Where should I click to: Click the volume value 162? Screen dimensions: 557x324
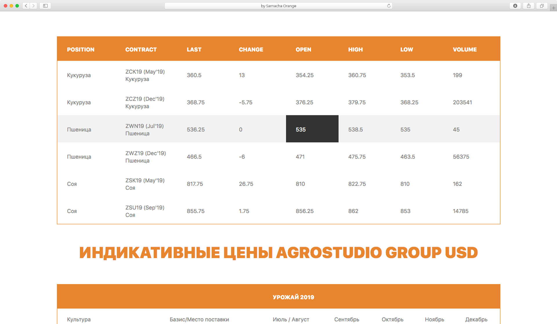457,184
